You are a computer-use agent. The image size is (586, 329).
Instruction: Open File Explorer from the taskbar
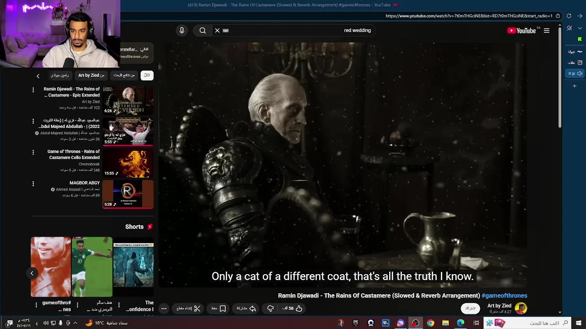click(x=445, y=323)
